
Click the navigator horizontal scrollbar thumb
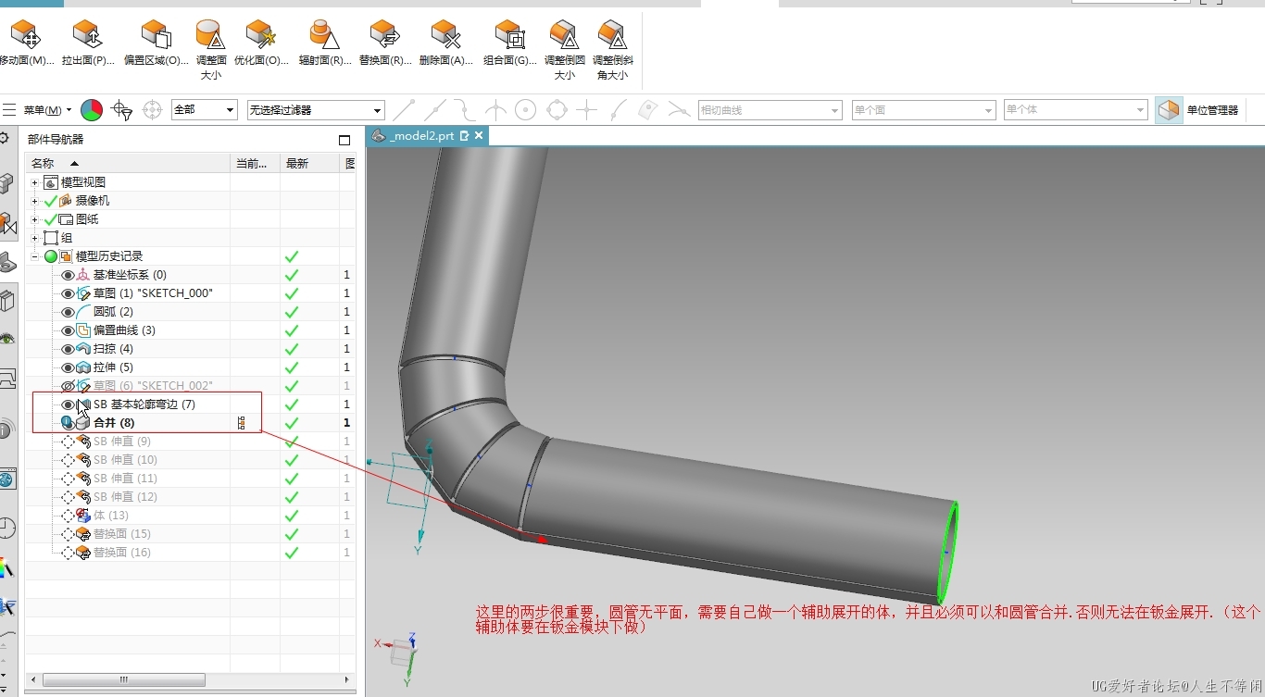tap(124, 680)
